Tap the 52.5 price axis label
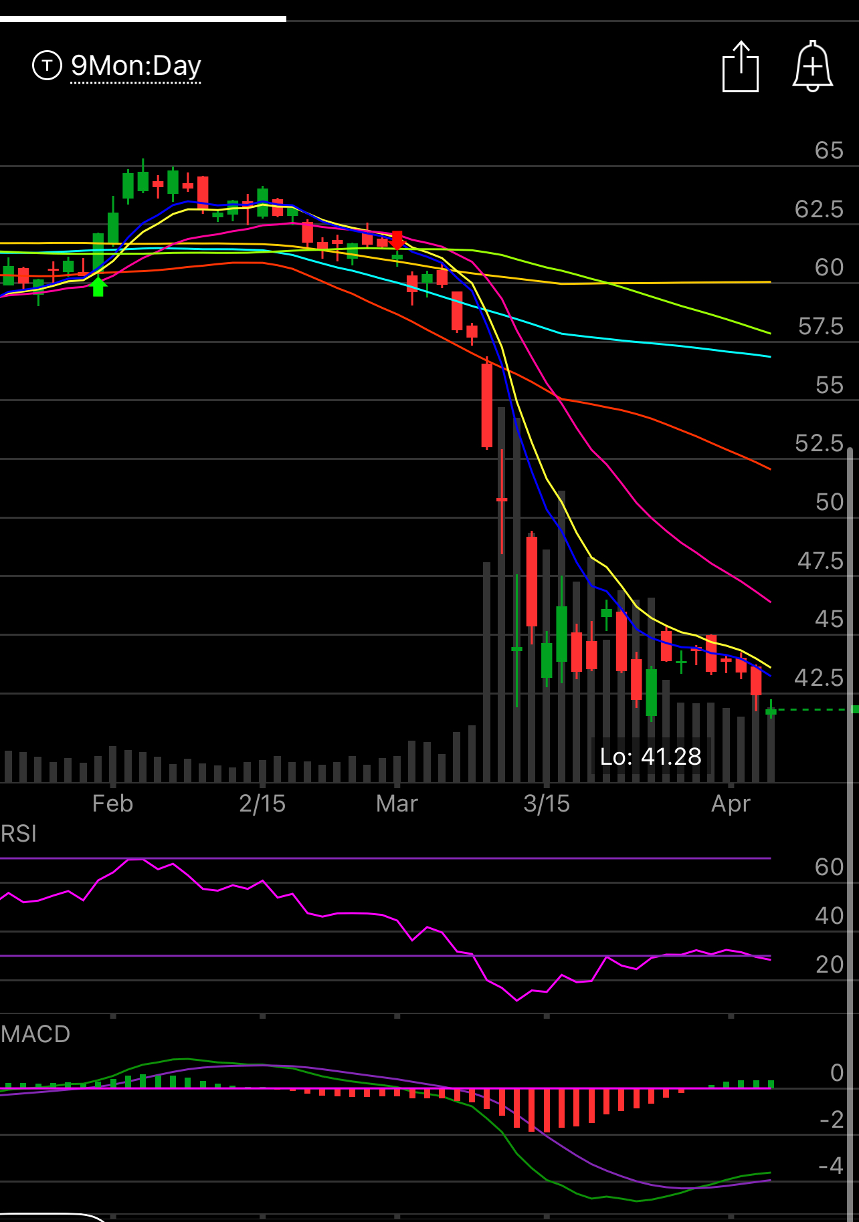The width and height of the screenshot is (859, 1222). [x=819, y=443]
